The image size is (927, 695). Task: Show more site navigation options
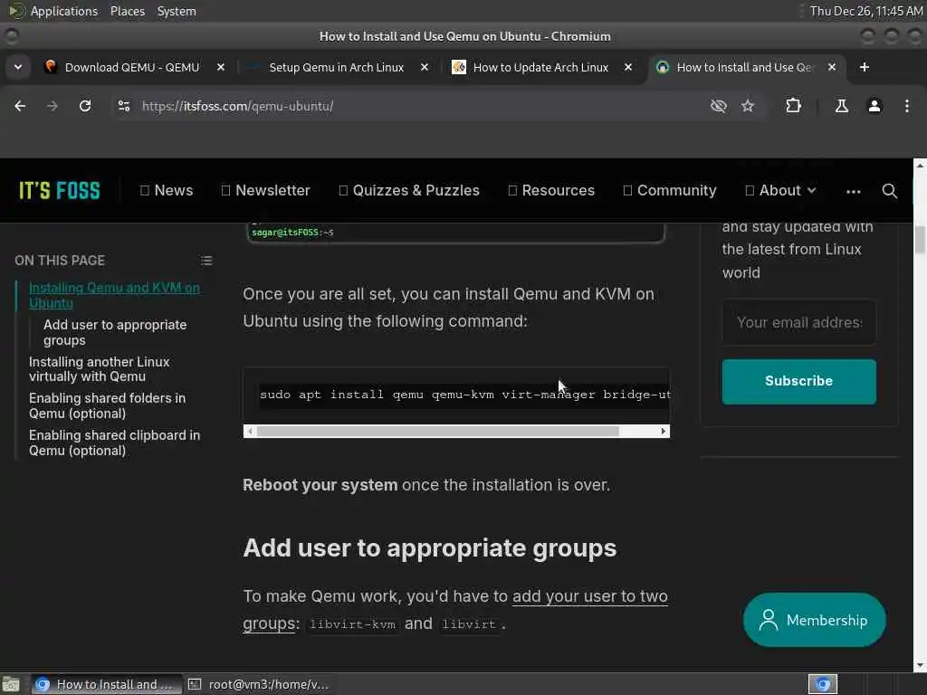point(853,191)
